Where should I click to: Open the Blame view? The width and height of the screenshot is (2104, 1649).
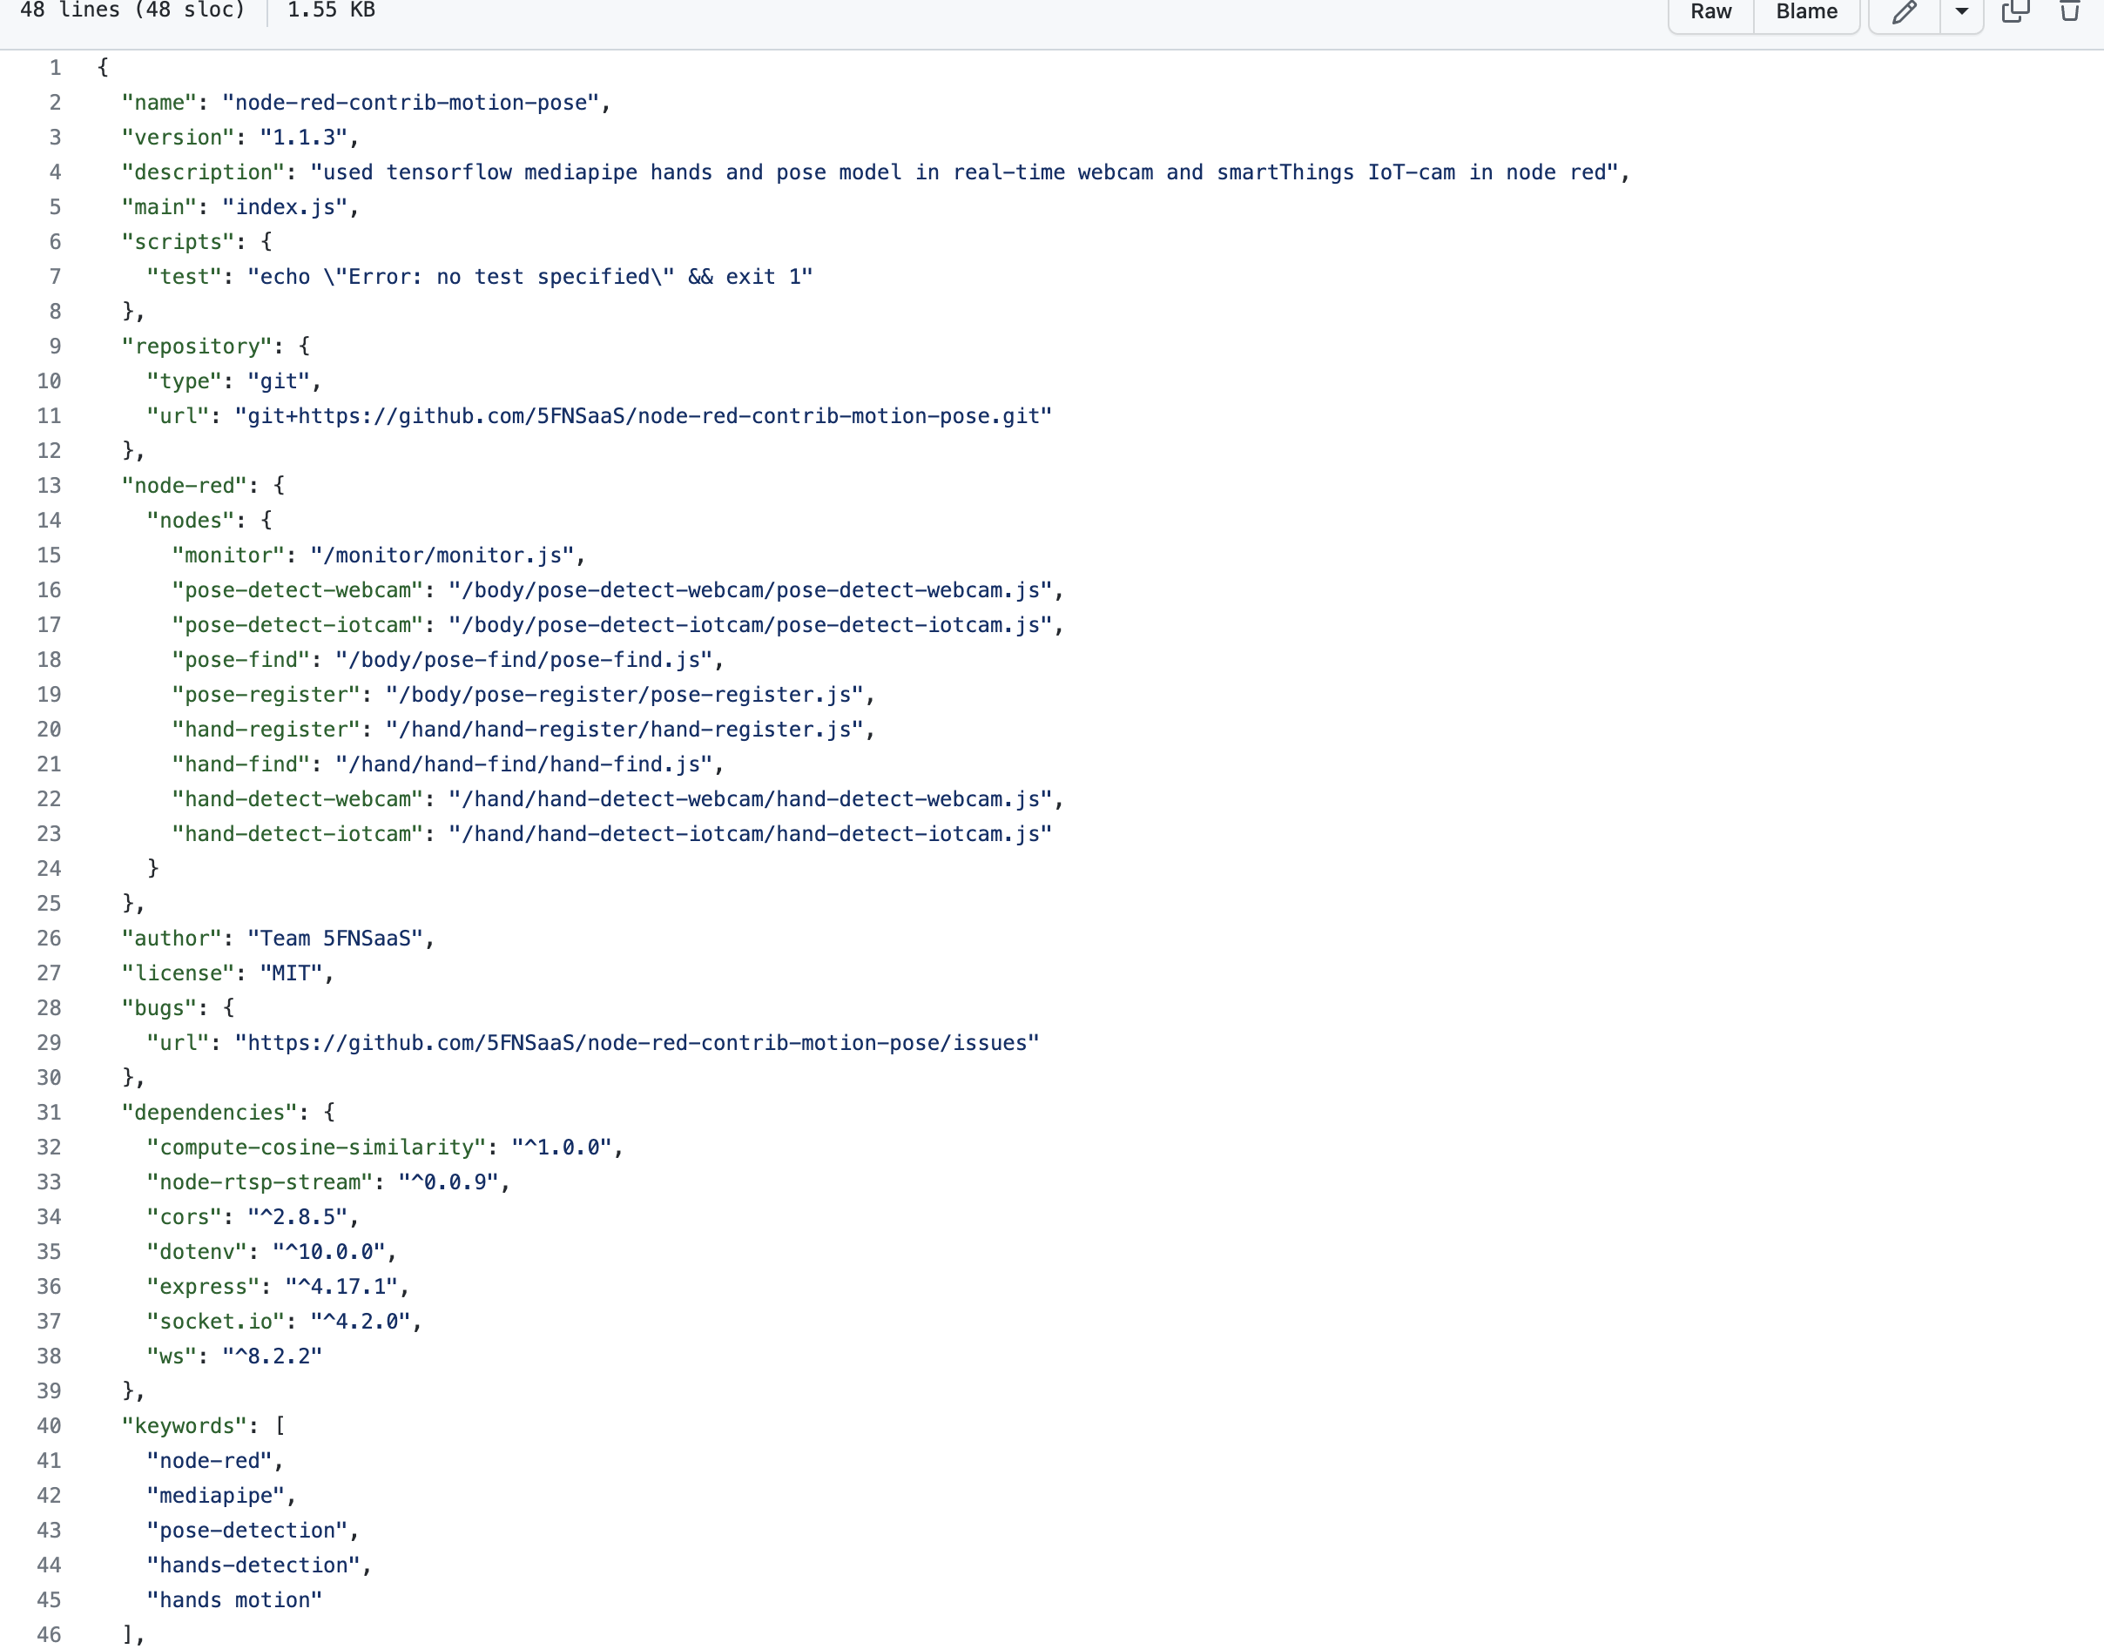click(1805, 12)
